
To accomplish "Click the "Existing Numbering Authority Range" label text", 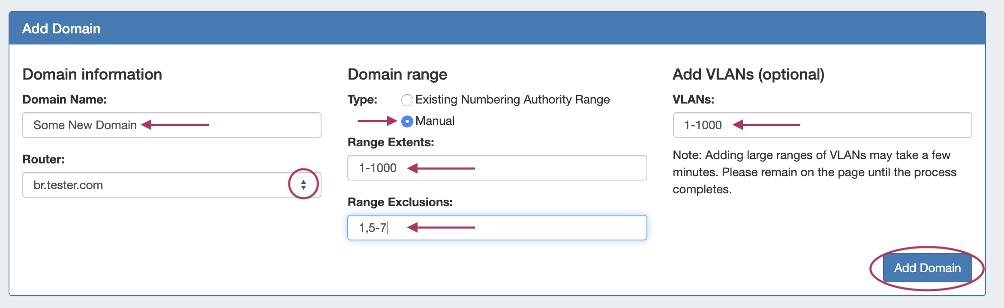I will click(512, 100).
